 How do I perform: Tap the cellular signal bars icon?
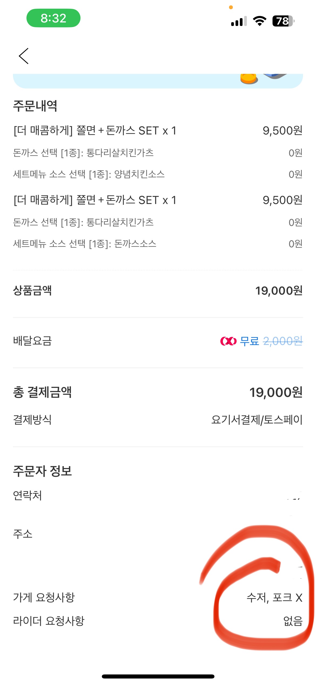[239, 21]
